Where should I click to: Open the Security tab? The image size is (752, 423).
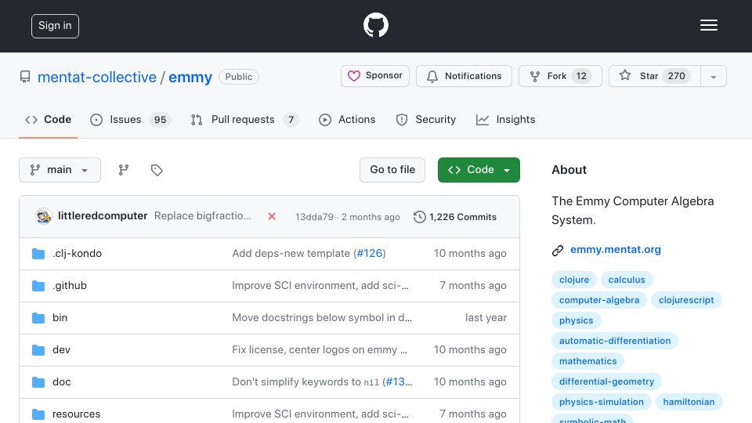[426, 119]
